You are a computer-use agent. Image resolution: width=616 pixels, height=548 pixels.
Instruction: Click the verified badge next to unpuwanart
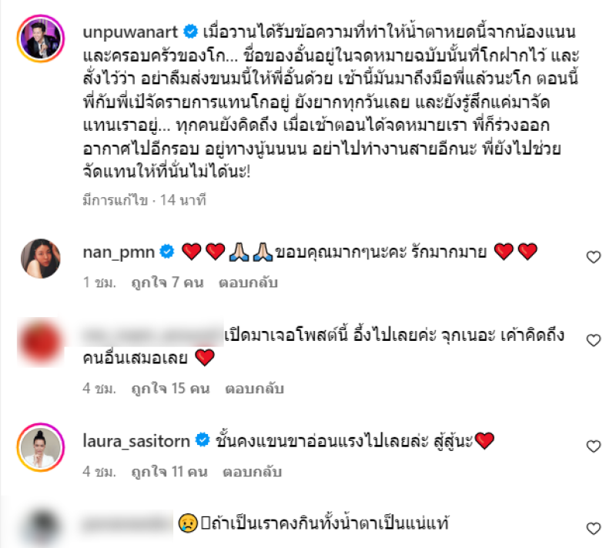191,32
